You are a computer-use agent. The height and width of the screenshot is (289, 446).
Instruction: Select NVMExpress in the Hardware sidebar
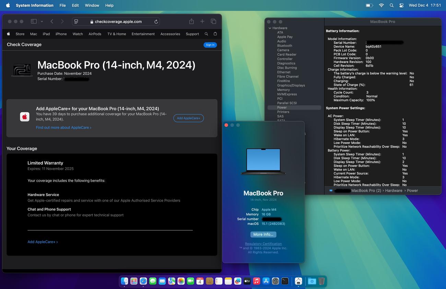(287, 94)
